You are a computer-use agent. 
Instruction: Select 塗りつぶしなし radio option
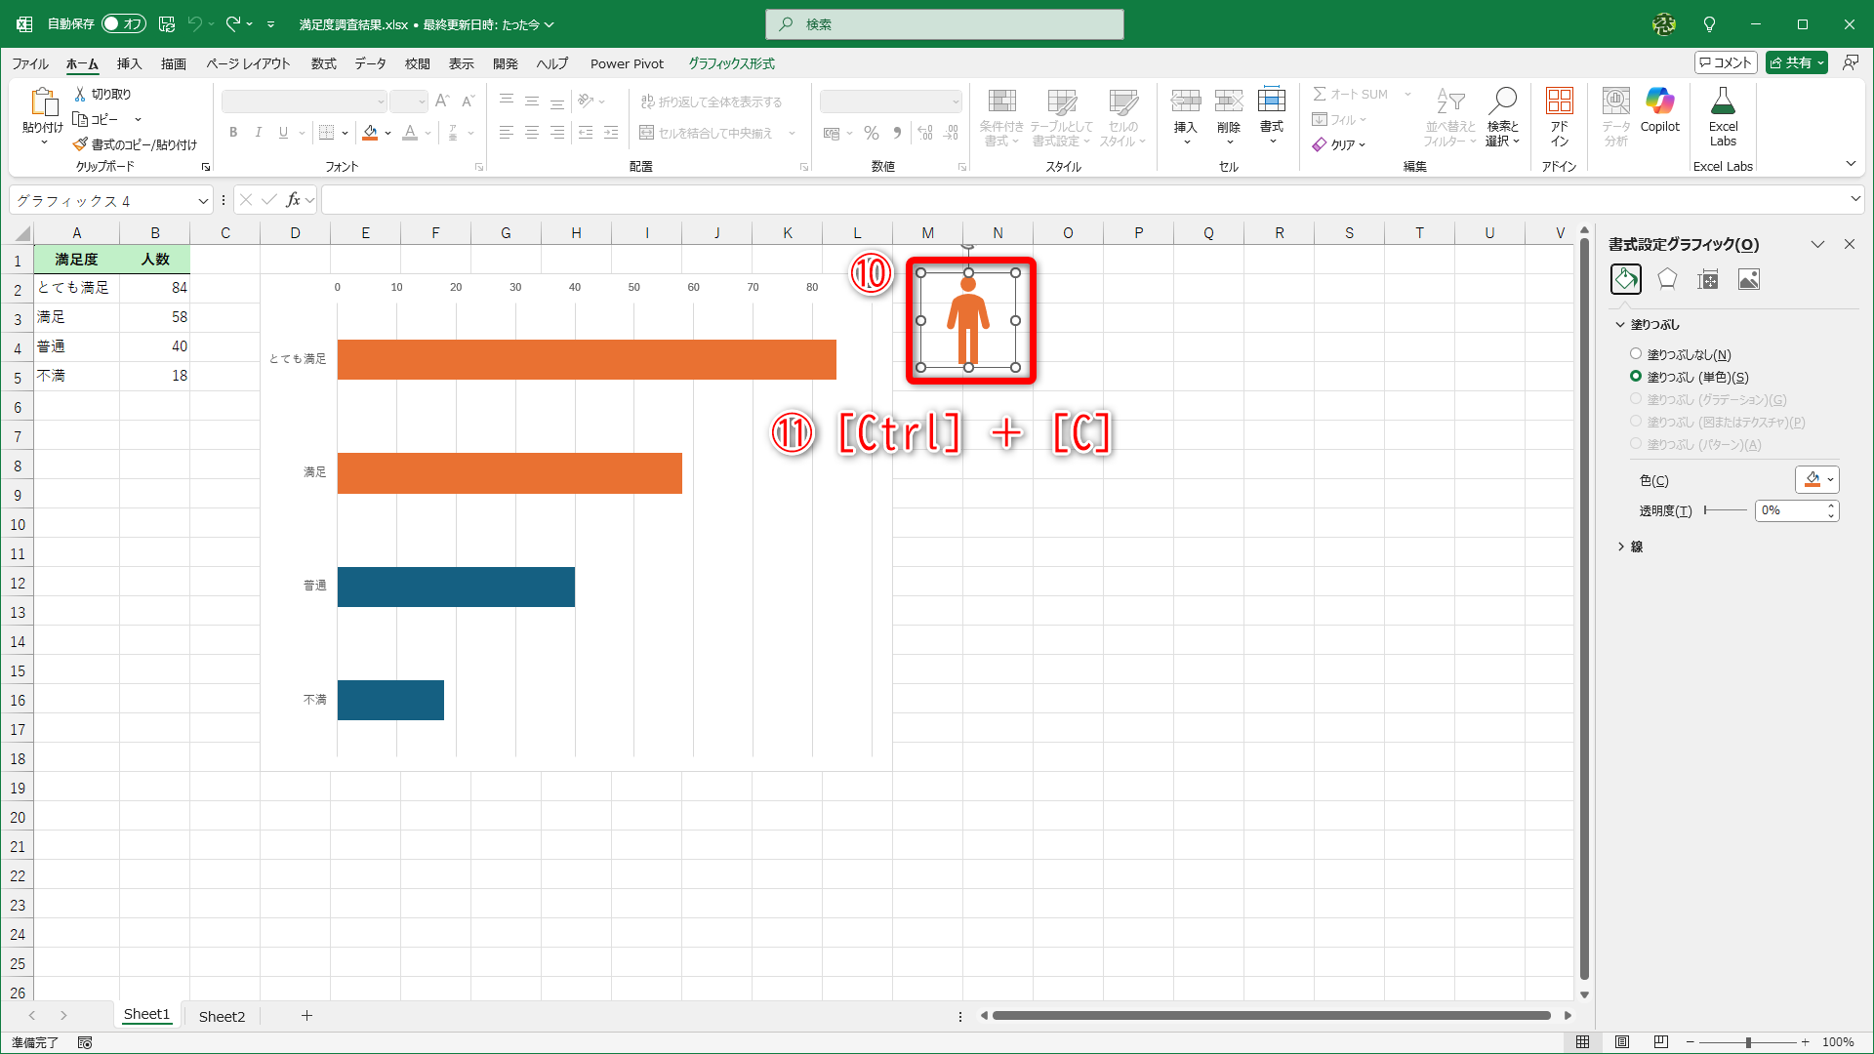(x=1636, y=354)
